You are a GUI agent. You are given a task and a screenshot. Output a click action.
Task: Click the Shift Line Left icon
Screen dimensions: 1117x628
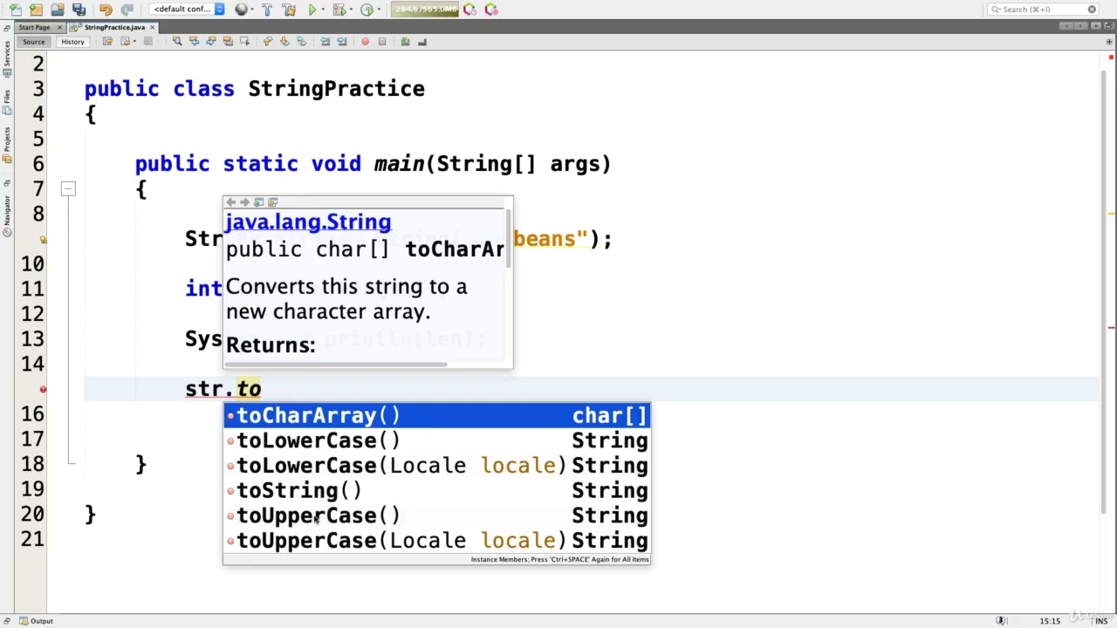pyautogui.click(x=325, y=42)
